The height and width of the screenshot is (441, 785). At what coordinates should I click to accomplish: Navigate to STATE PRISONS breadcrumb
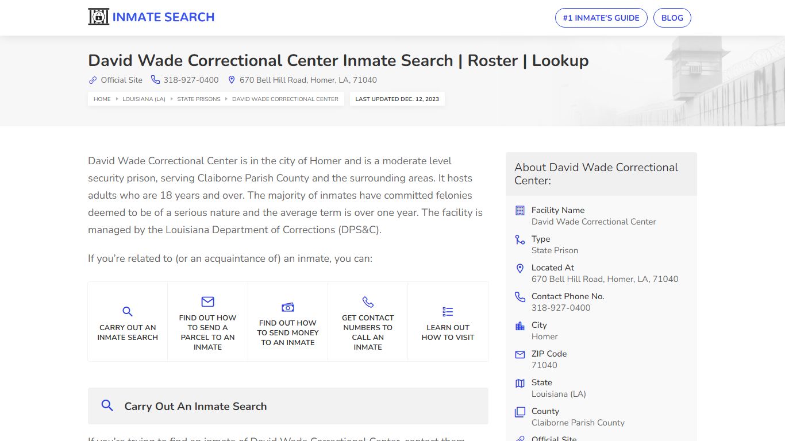[x=199, y=99]
